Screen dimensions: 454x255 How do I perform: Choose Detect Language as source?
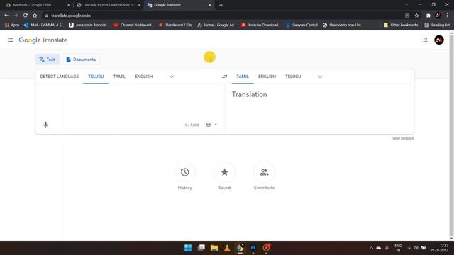coord(60,76)
